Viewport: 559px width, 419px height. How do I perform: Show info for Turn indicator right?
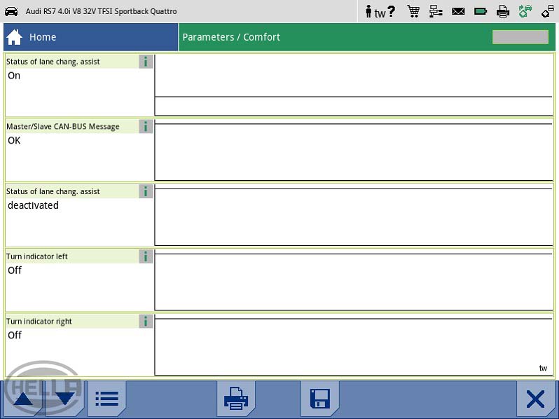(x=146, y=322)
